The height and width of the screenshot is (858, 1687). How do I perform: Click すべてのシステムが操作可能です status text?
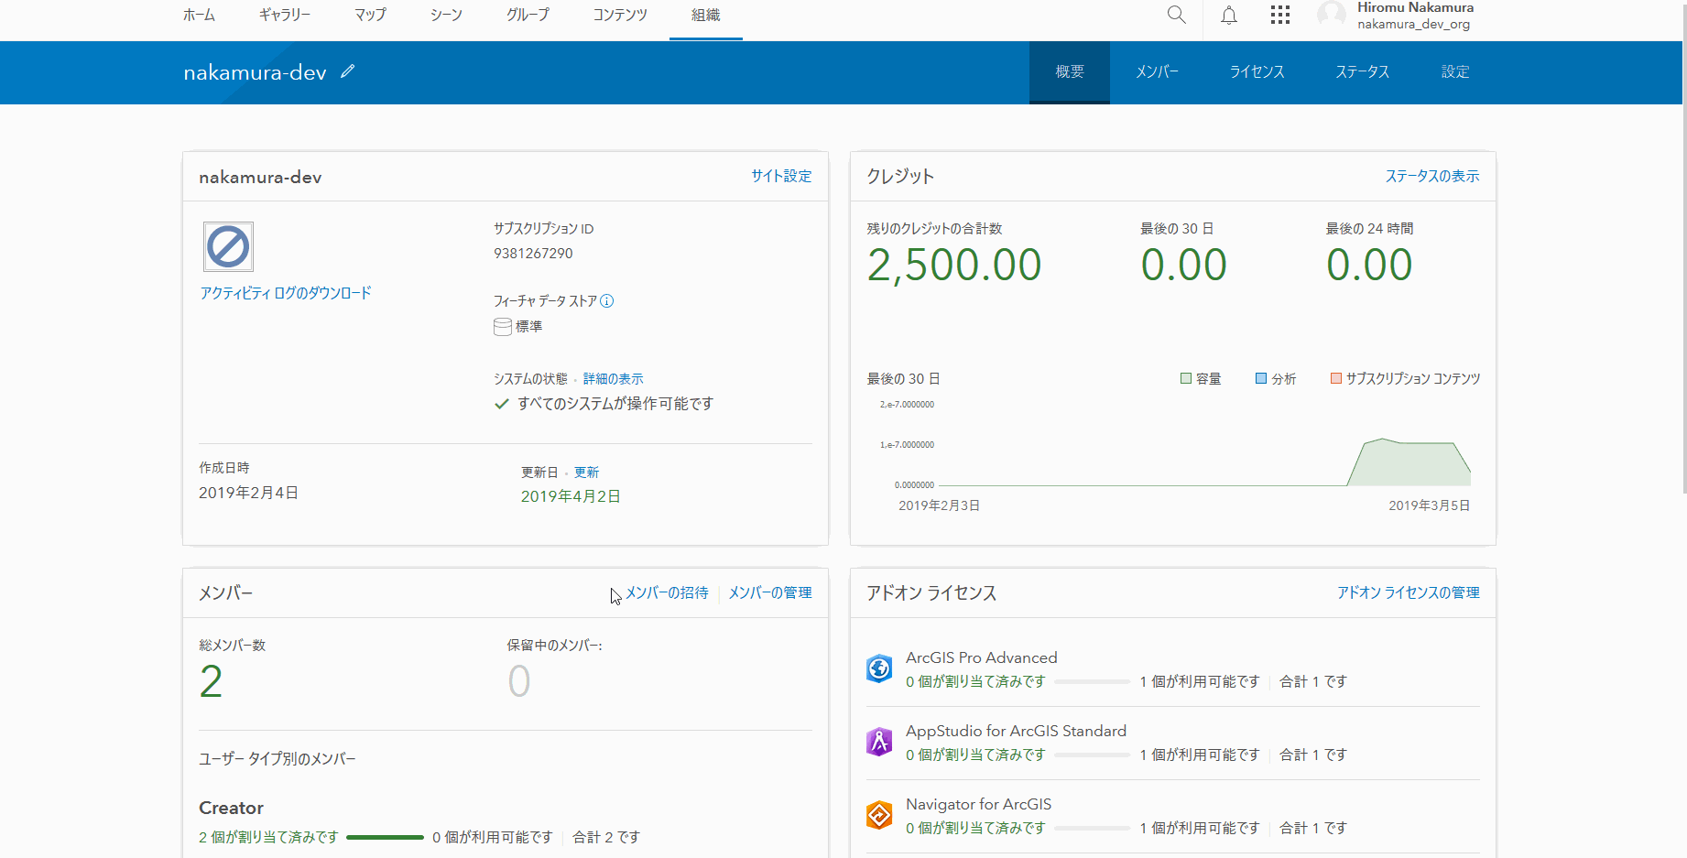[x=615, y=404]
